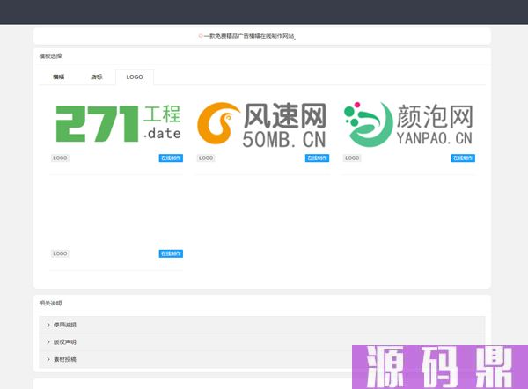
Task: Click 在线制作 under the 颜泡网 logo
Action: (x=463, y=158)
